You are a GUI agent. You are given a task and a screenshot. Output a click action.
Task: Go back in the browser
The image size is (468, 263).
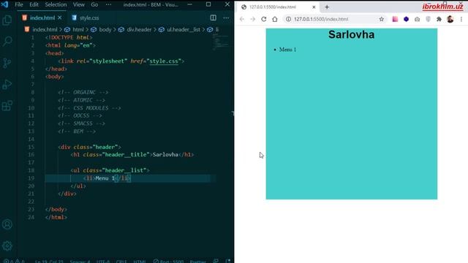pyautogui.click(x=242, y=19)
